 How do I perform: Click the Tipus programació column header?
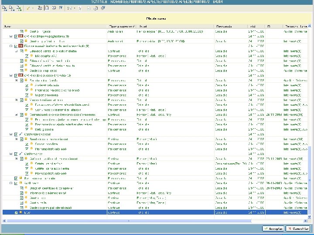pos(122,27)
